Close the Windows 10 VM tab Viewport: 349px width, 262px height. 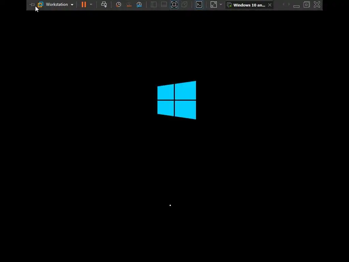point(270,5)
